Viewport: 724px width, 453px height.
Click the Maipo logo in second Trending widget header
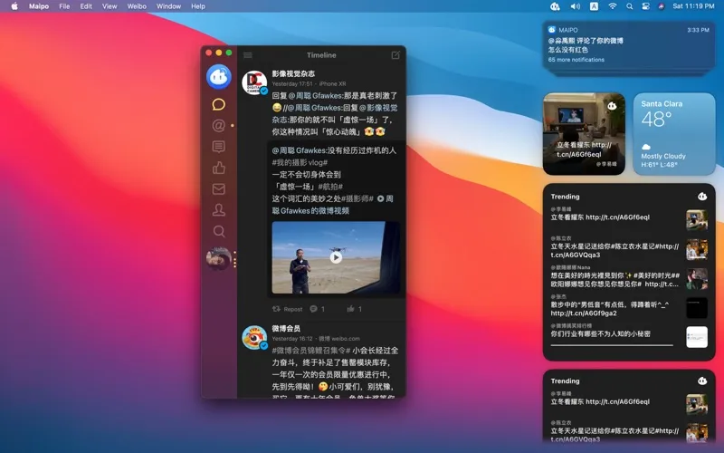tap(702, 381)
